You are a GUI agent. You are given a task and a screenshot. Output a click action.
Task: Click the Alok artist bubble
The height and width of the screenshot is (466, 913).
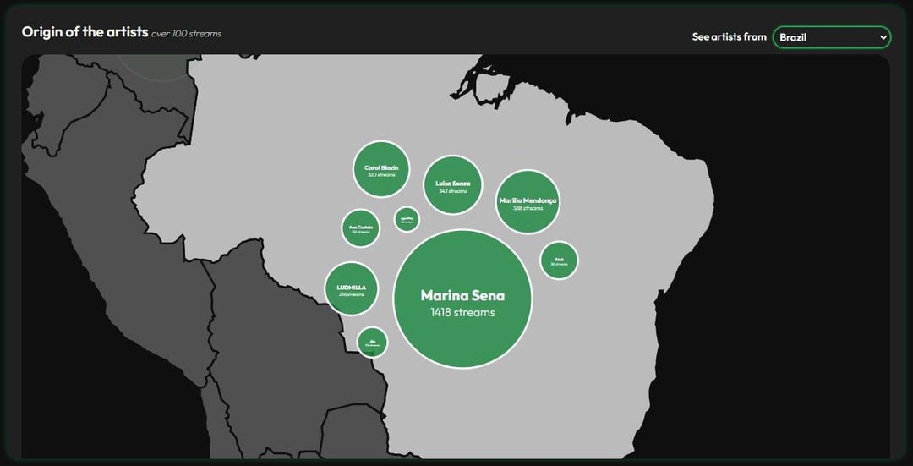tap(559, 260)
